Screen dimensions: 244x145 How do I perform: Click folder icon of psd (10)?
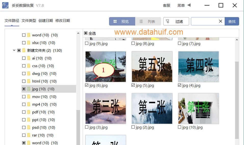[29, 128]
